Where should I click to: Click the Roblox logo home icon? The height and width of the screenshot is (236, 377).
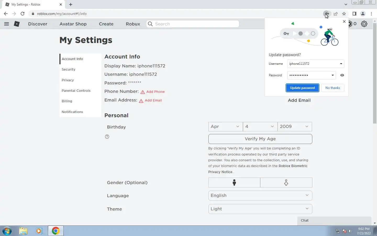[x=17, y=24]
